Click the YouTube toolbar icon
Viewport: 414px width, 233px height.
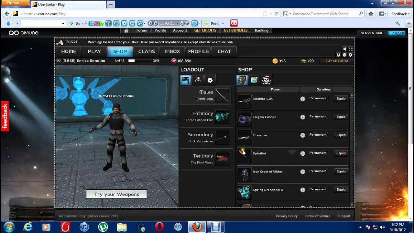point(96,23)
